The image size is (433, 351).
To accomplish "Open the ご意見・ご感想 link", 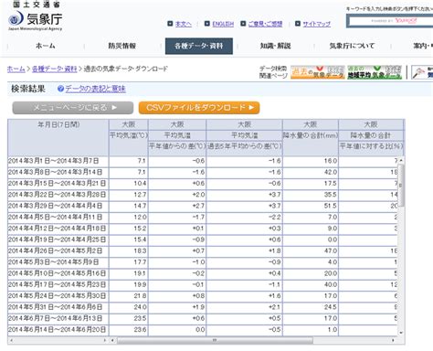I will coord(265,24).
